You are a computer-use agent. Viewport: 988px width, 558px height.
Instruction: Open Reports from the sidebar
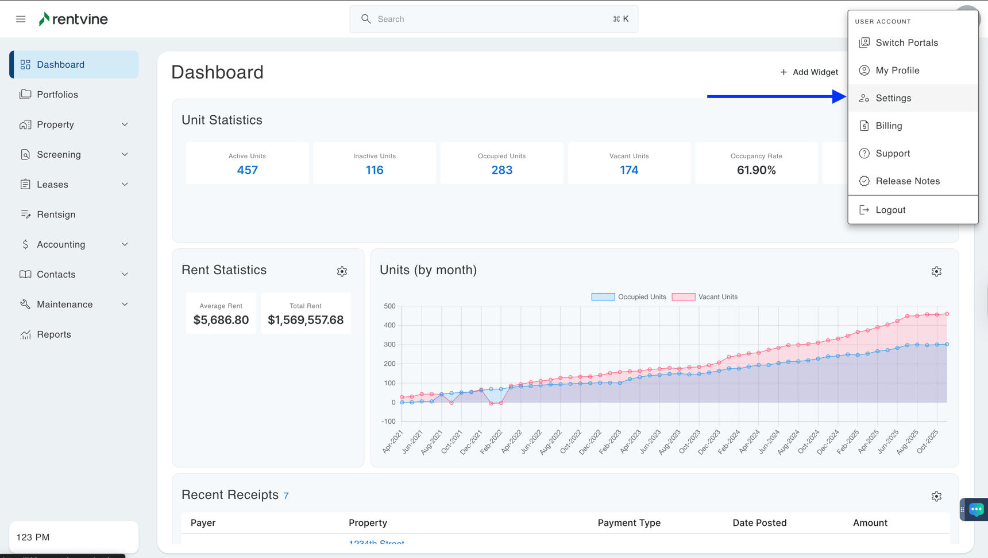(x=54, y=334)
